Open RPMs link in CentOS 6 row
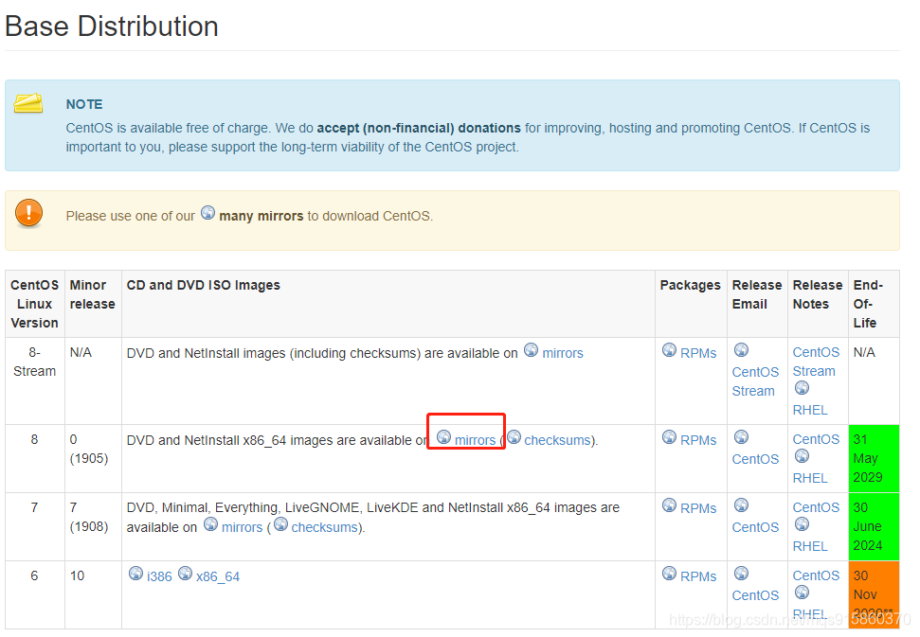This screenshot has width=920, height=637. pos(698,576)
